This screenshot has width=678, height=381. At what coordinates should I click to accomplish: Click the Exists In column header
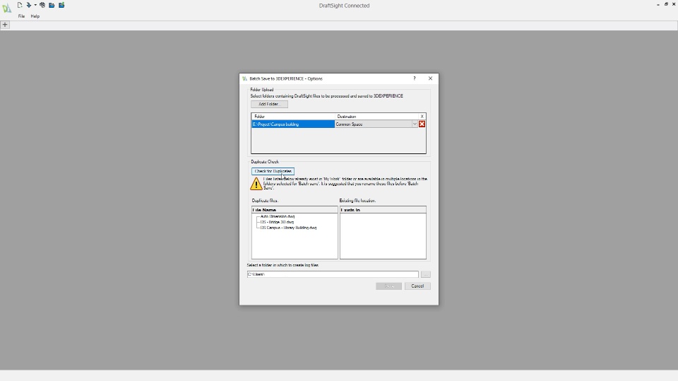click(x=383, y=210)
